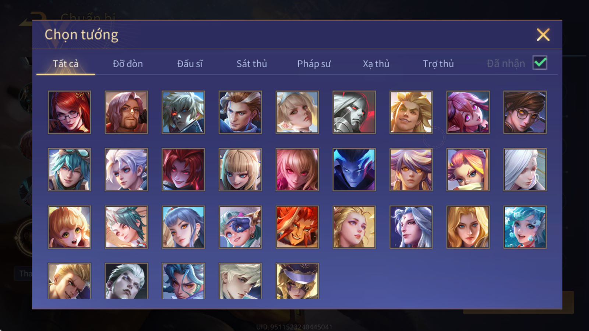Screen dimensions: 589x331
Task: Switch to the Đỡ đòn tab
Action: (128, 64)
